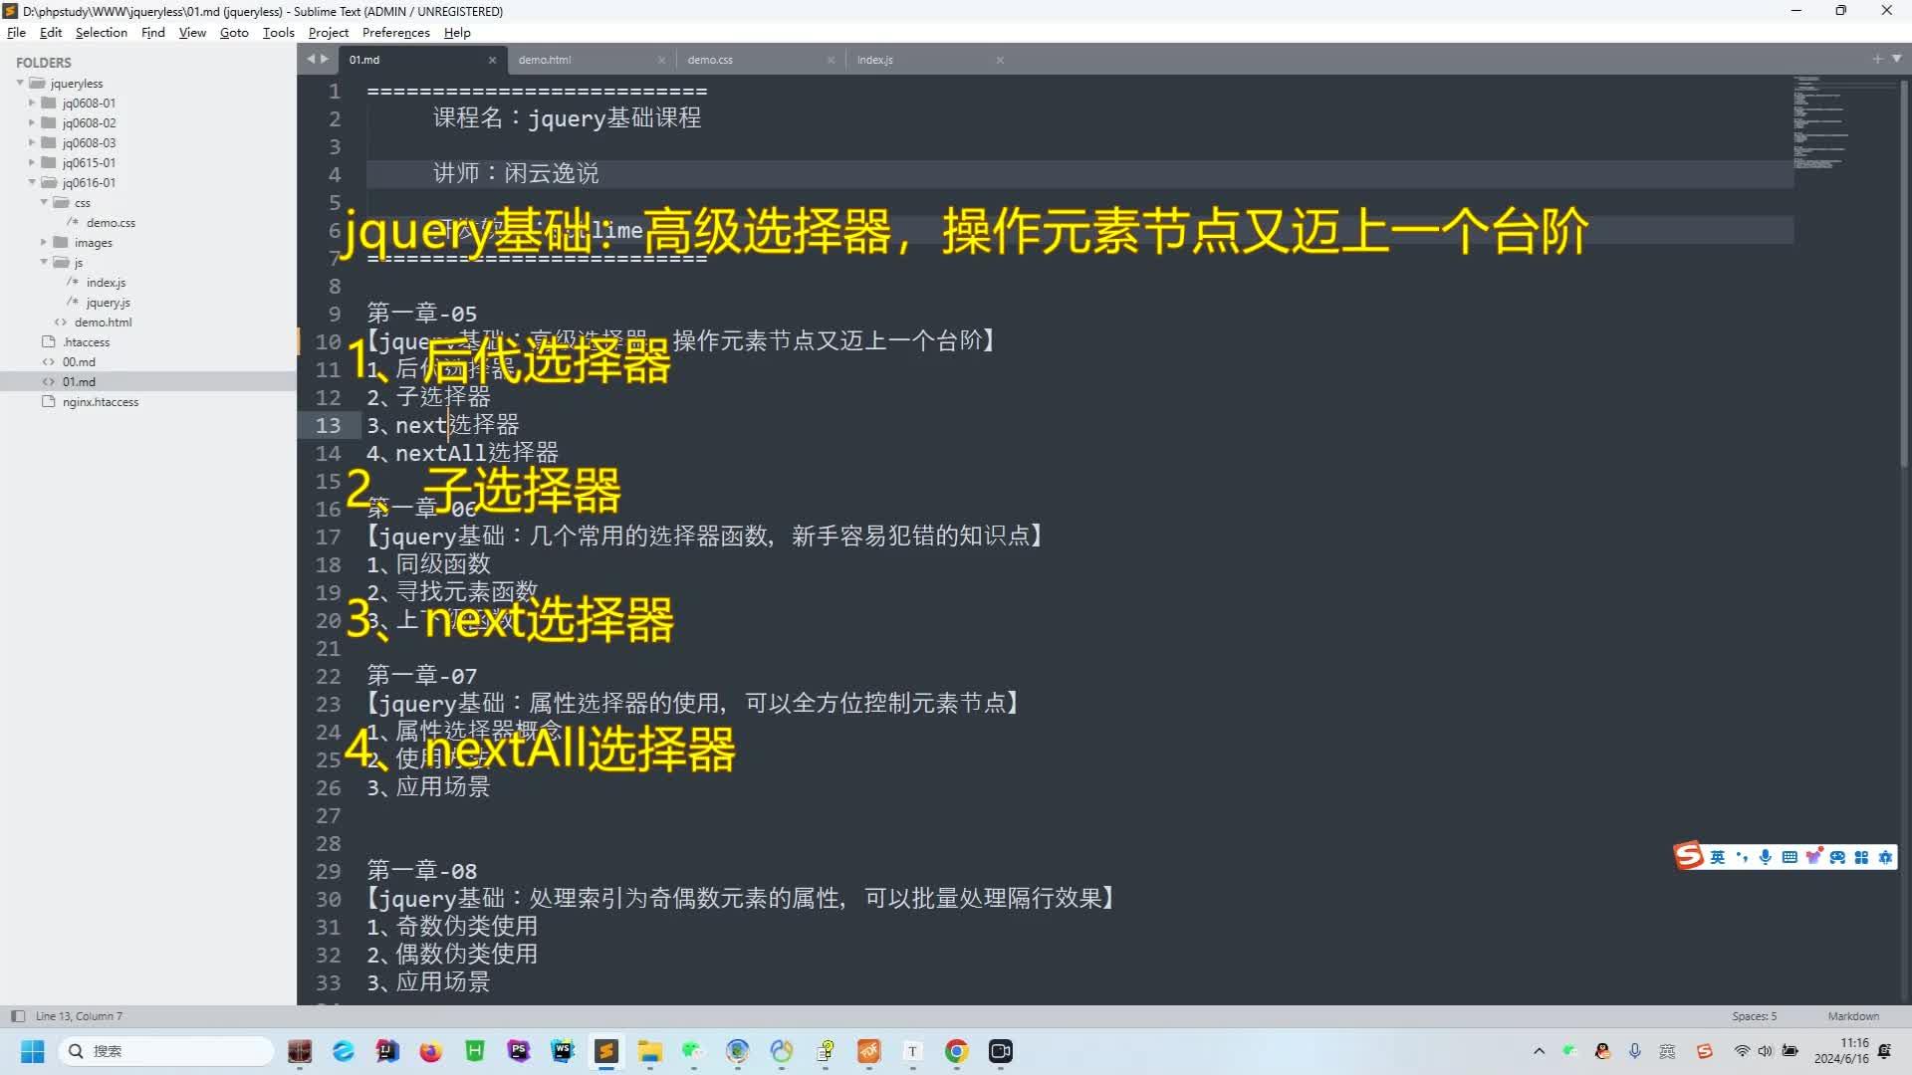Open Sogou toolbox grid icon
The height and width of the screenshot is (1075, 1912).
coord(1861,857)
